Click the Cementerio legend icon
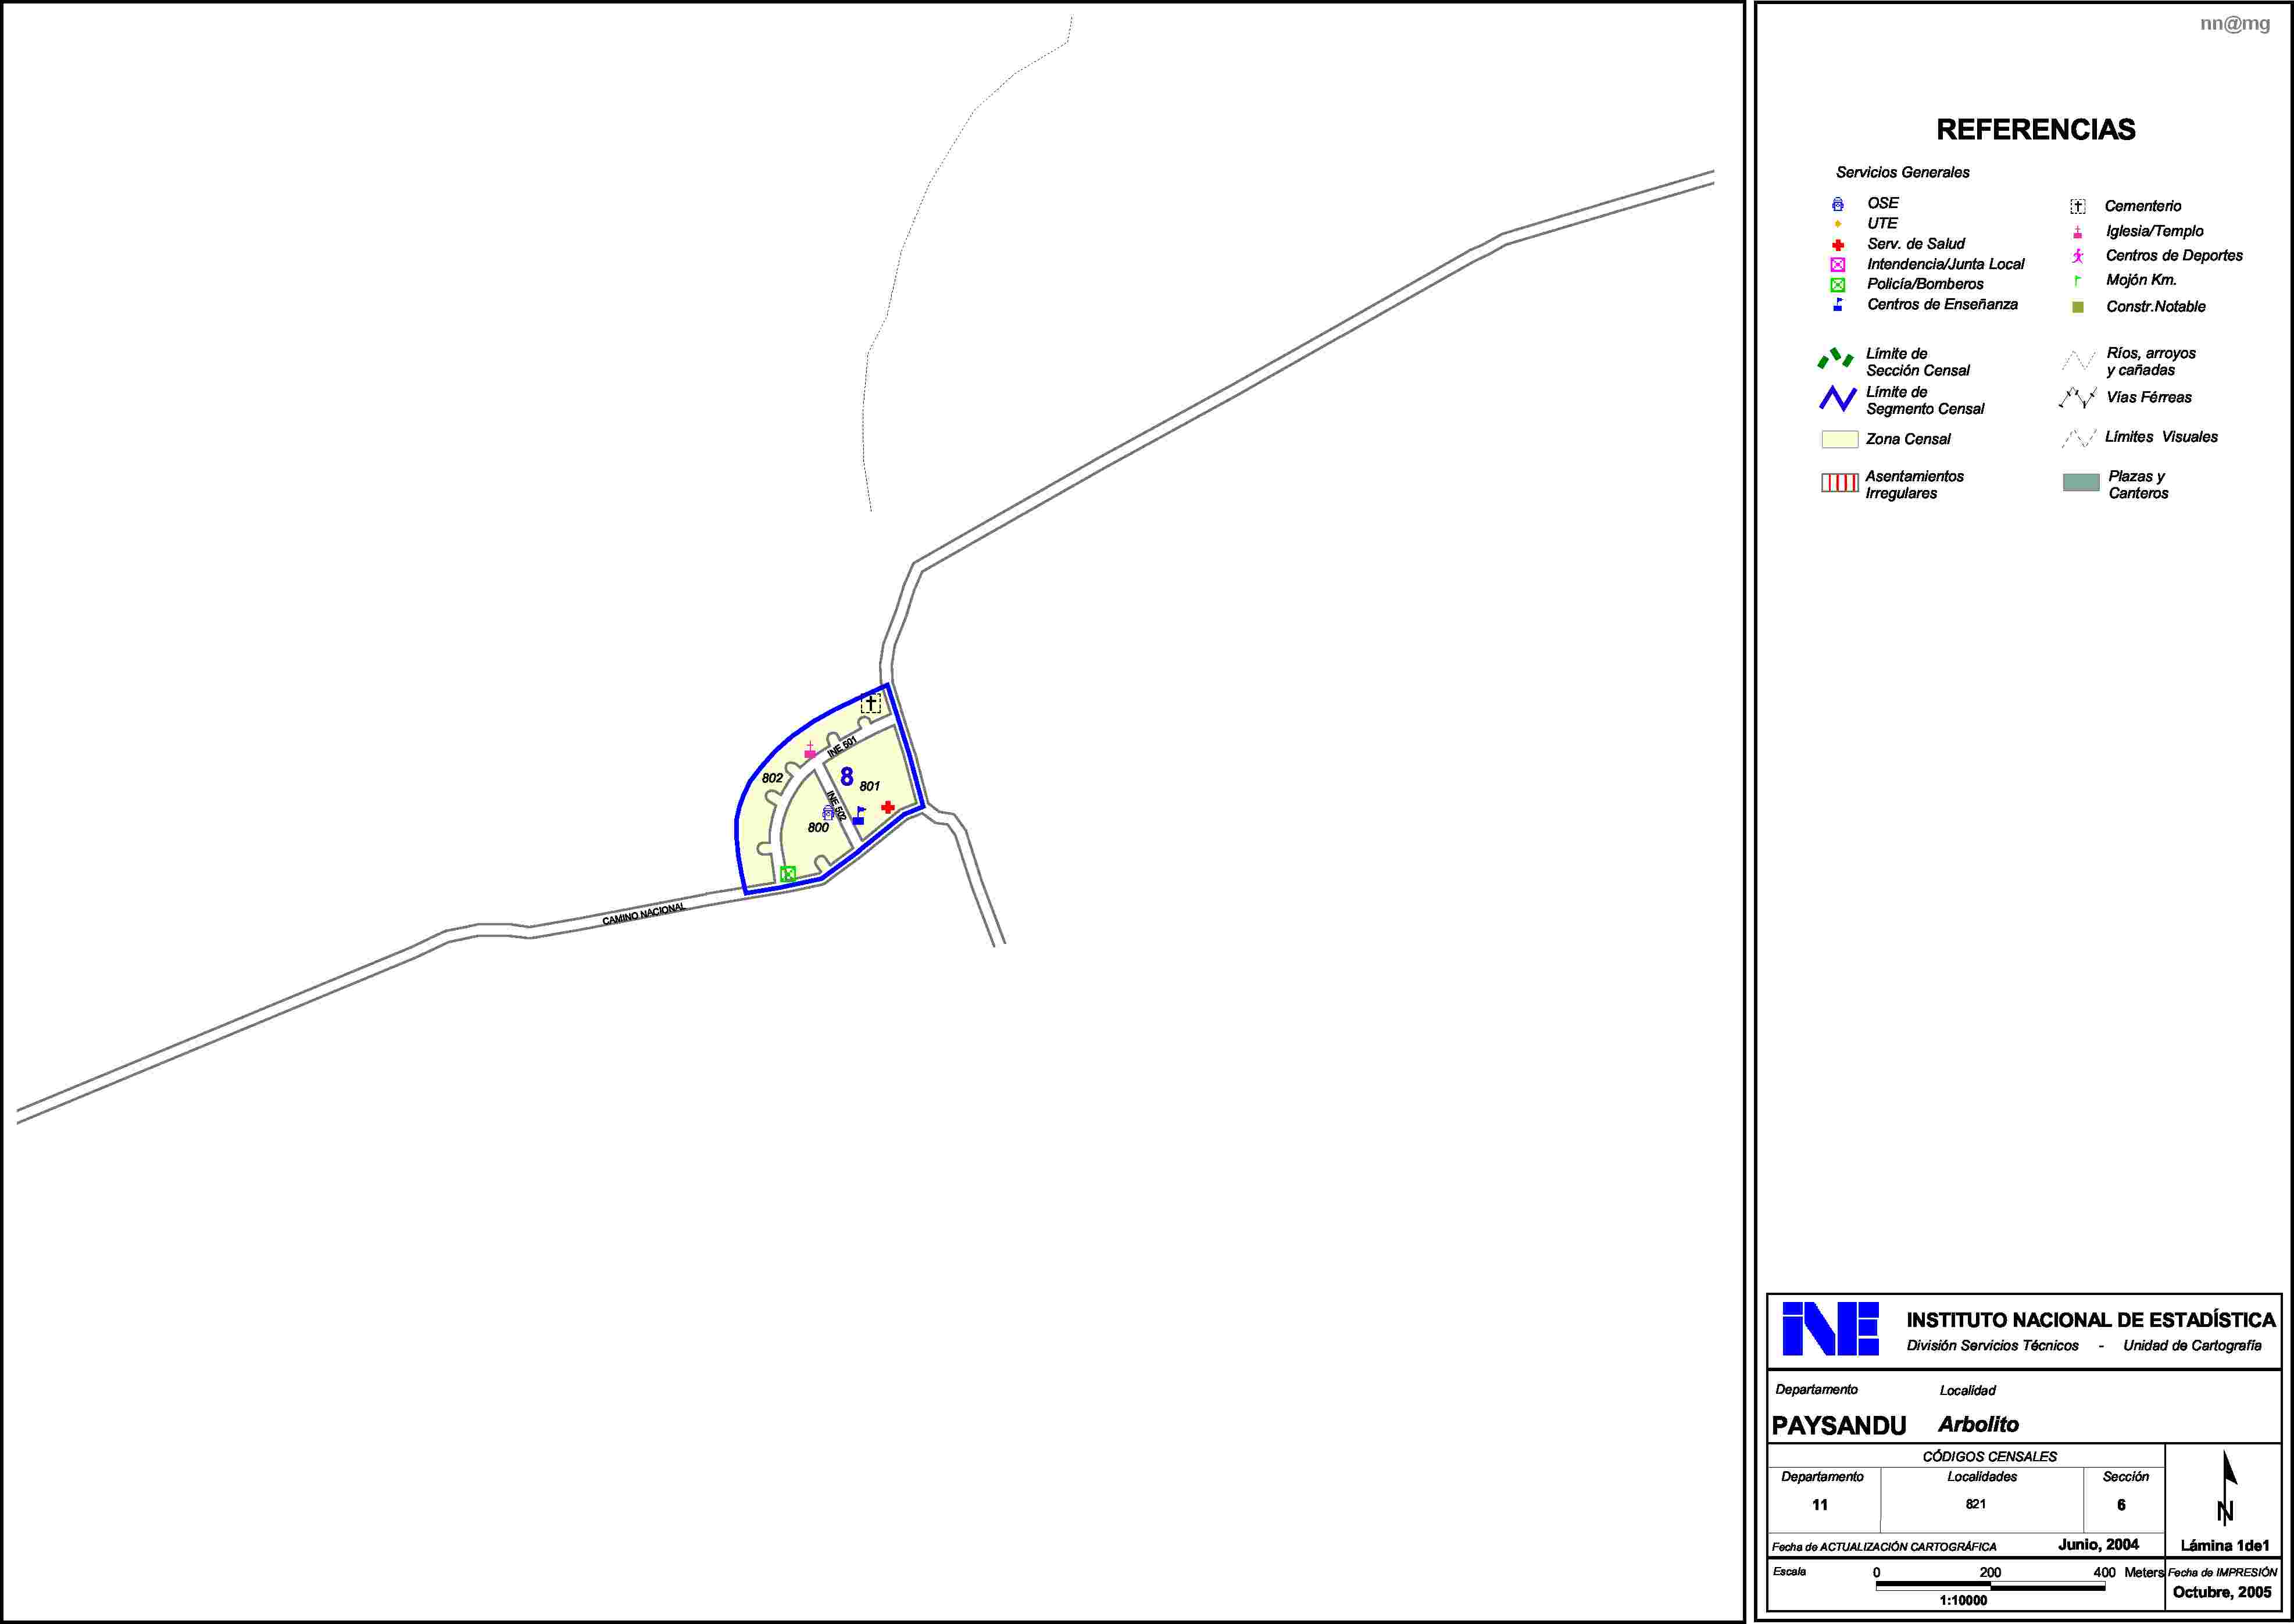Viewport: 2294px width, 1624px height. pyautogui.click(x=2077, y=207)
